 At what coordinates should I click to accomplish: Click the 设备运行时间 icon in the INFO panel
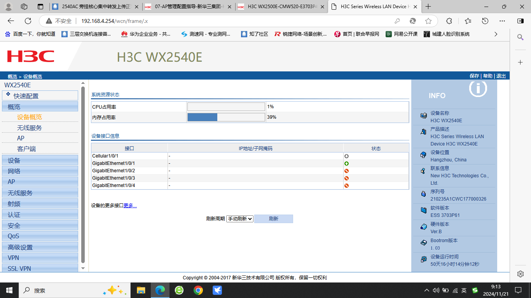423,259
